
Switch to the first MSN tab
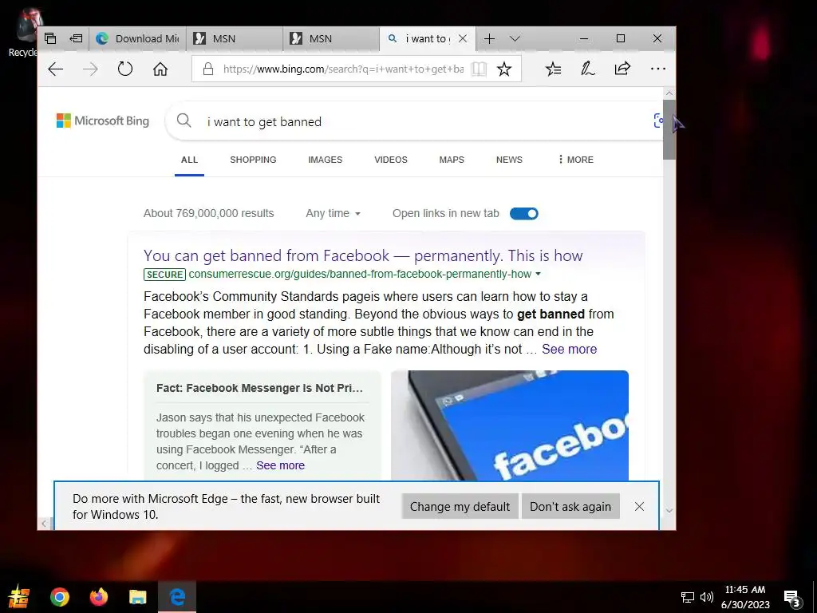pyautogui.click(x=234, y=38)
